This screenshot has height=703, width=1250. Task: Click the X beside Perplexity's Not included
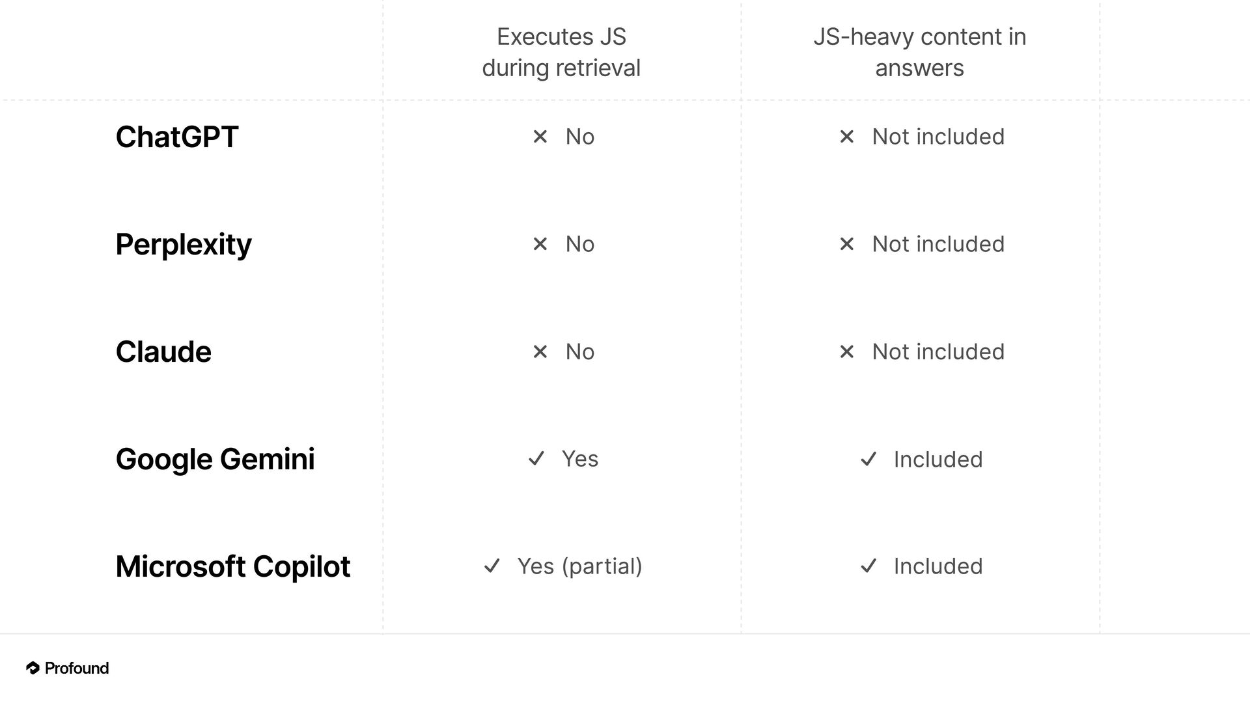[x=846, y=244]
